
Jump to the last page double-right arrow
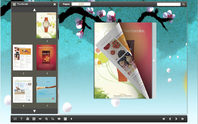pos(183,119)
